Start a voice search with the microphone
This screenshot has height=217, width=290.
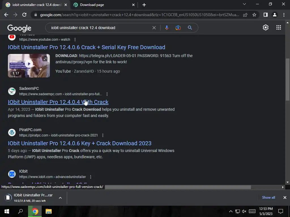click(x=167, y=28)
